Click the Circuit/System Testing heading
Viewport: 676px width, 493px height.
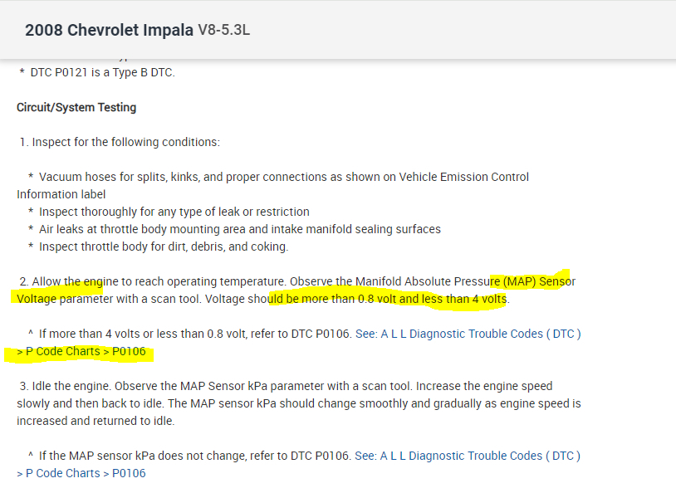click(x=76, y=107)
